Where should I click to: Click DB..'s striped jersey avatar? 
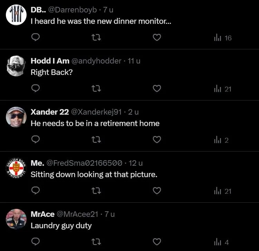point(16,15)
